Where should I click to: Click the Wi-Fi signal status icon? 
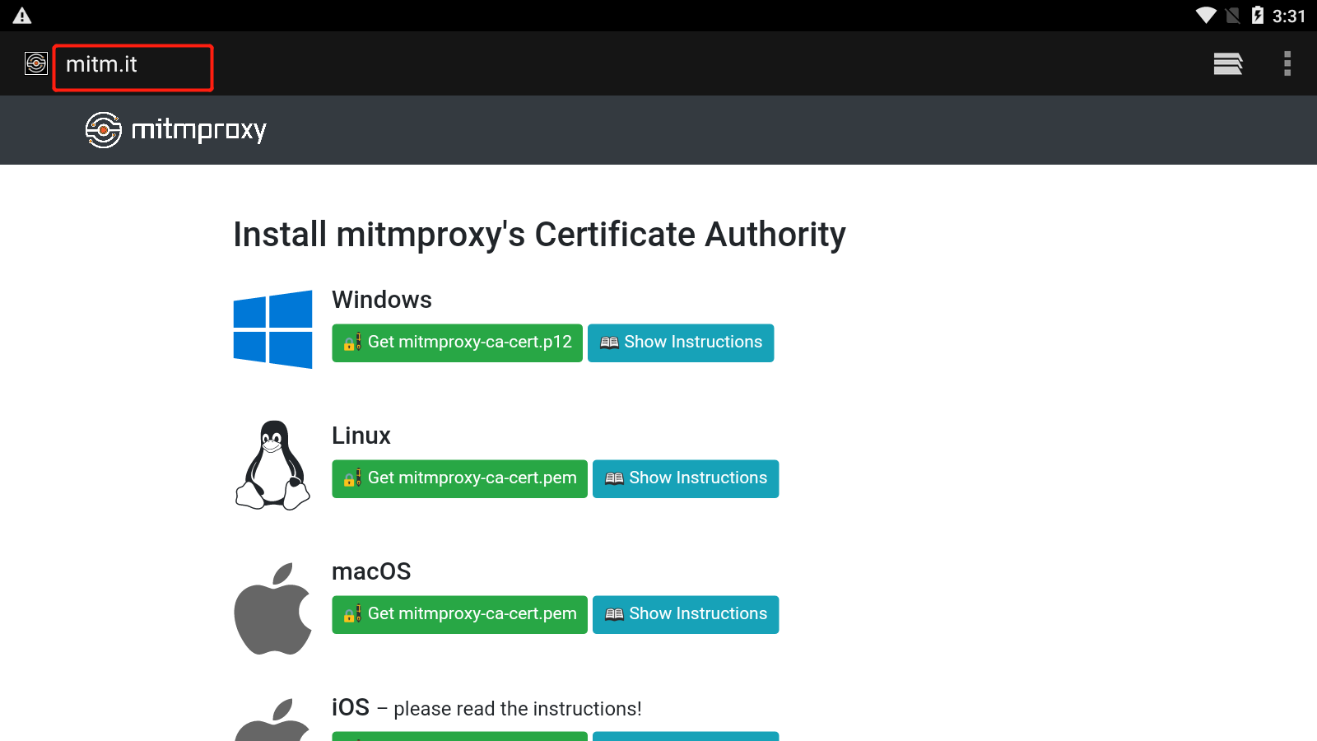click(1206, 16)
